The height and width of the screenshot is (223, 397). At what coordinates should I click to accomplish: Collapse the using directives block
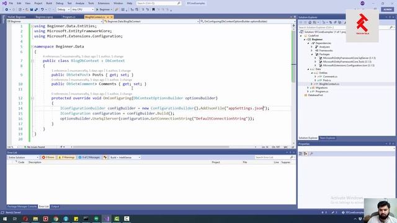coord(32,26)
